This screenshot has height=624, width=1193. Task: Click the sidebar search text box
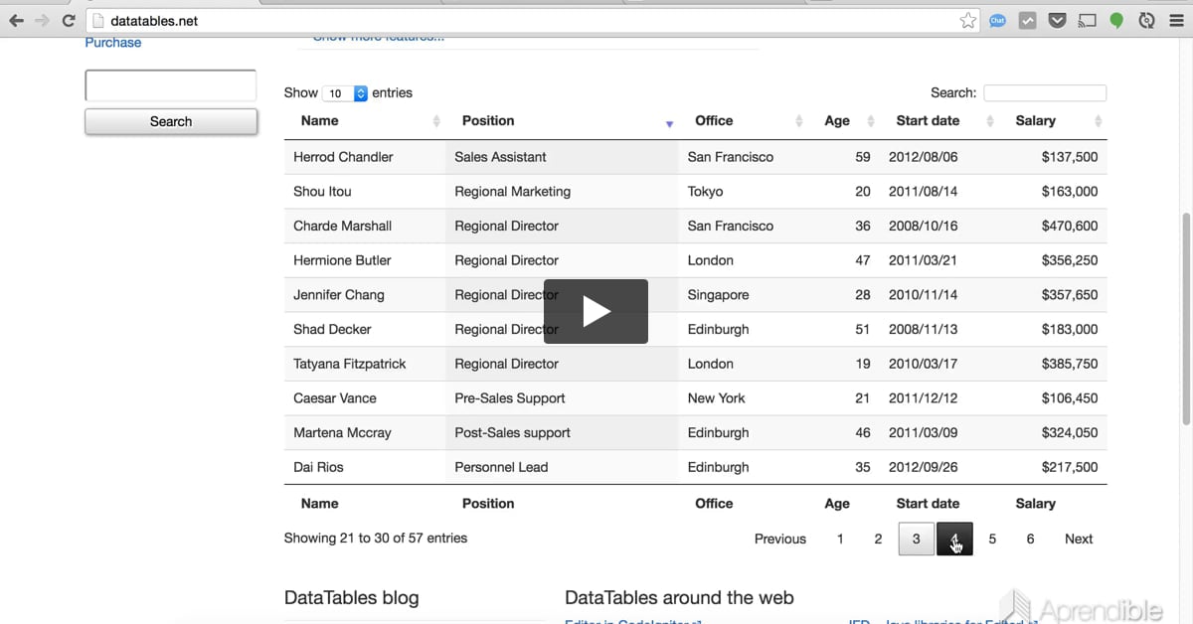[171, 85]
